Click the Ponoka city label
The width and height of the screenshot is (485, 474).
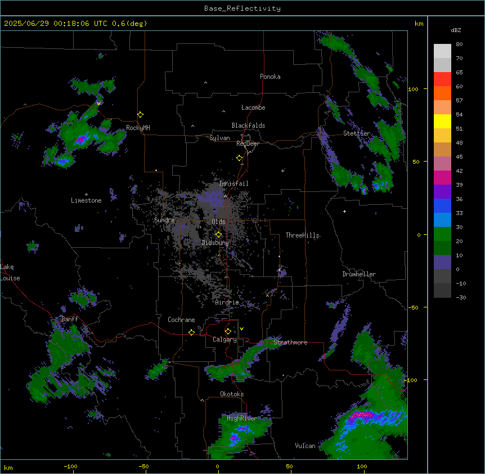[270, 77]
